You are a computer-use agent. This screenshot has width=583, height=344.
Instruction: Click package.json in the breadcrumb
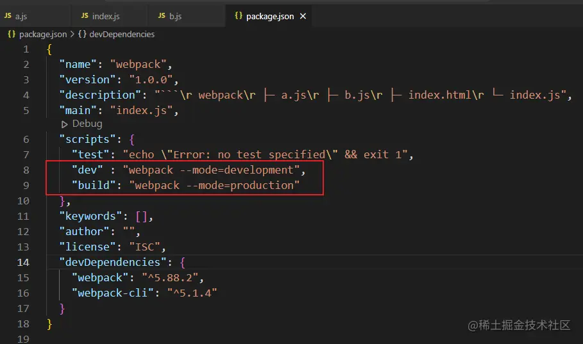43,34
